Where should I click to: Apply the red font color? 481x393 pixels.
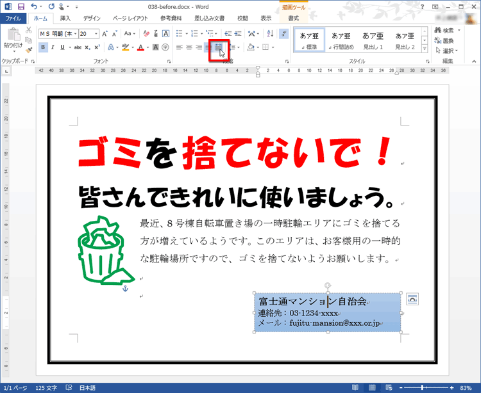(140, 47)
